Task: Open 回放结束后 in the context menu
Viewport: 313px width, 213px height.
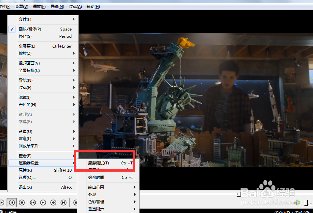Action: tap(43, 146)
